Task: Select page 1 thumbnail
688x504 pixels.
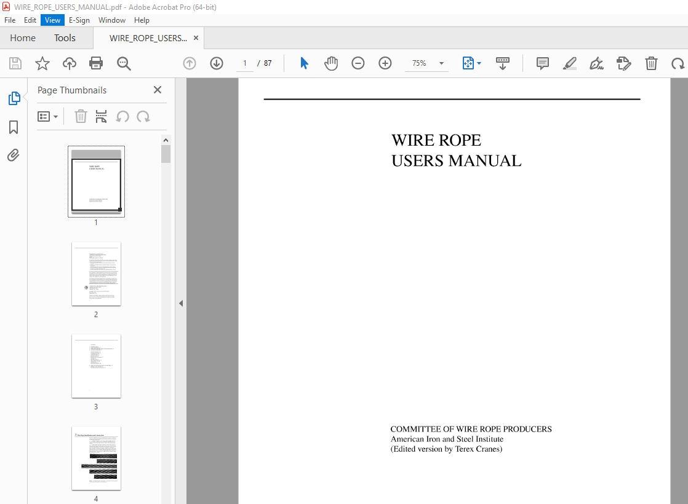Action: (x=96, y=181)
